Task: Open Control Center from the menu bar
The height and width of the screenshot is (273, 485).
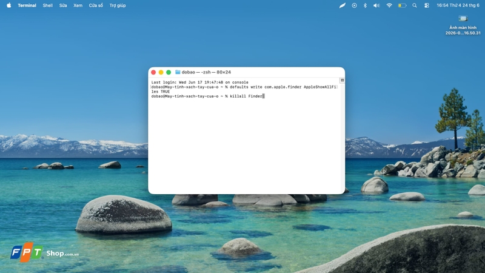Action: [x=427, y=5]
